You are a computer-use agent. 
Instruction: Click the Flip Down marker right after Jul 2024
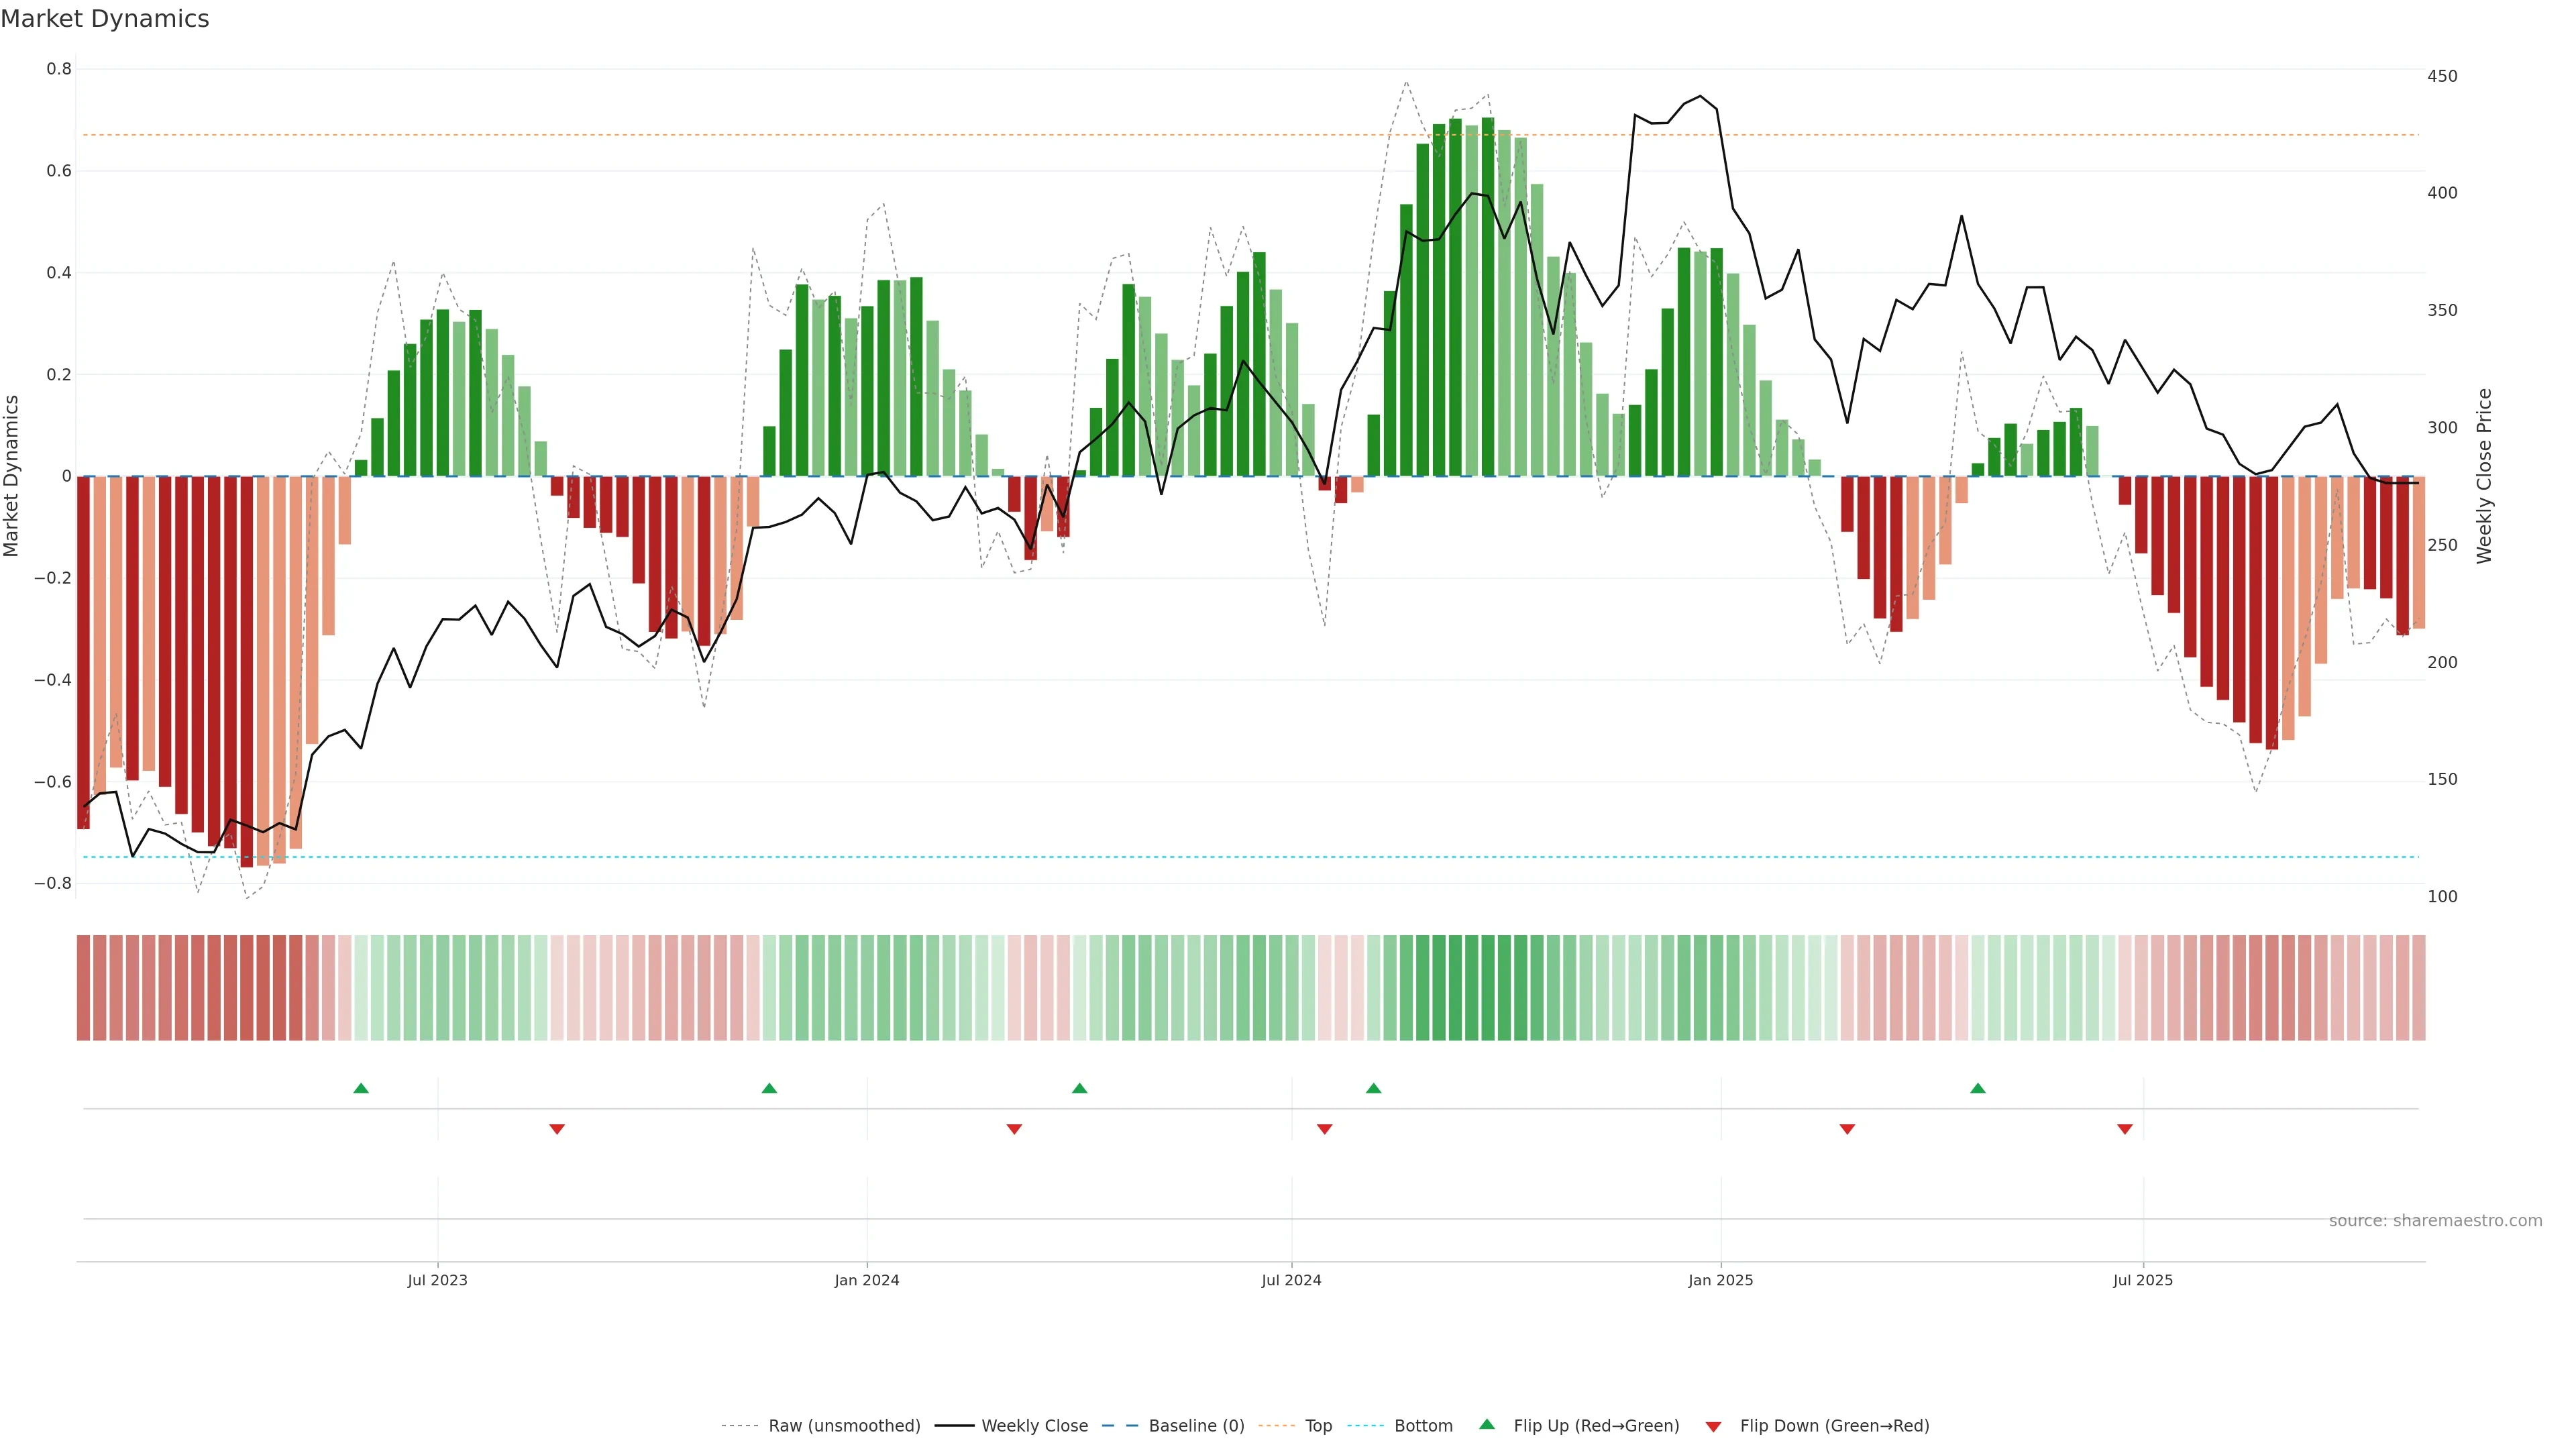tap(1324, 1129)
